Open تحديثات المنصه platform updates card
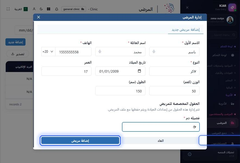The image size is (240, 163). (x=210, y=154)
